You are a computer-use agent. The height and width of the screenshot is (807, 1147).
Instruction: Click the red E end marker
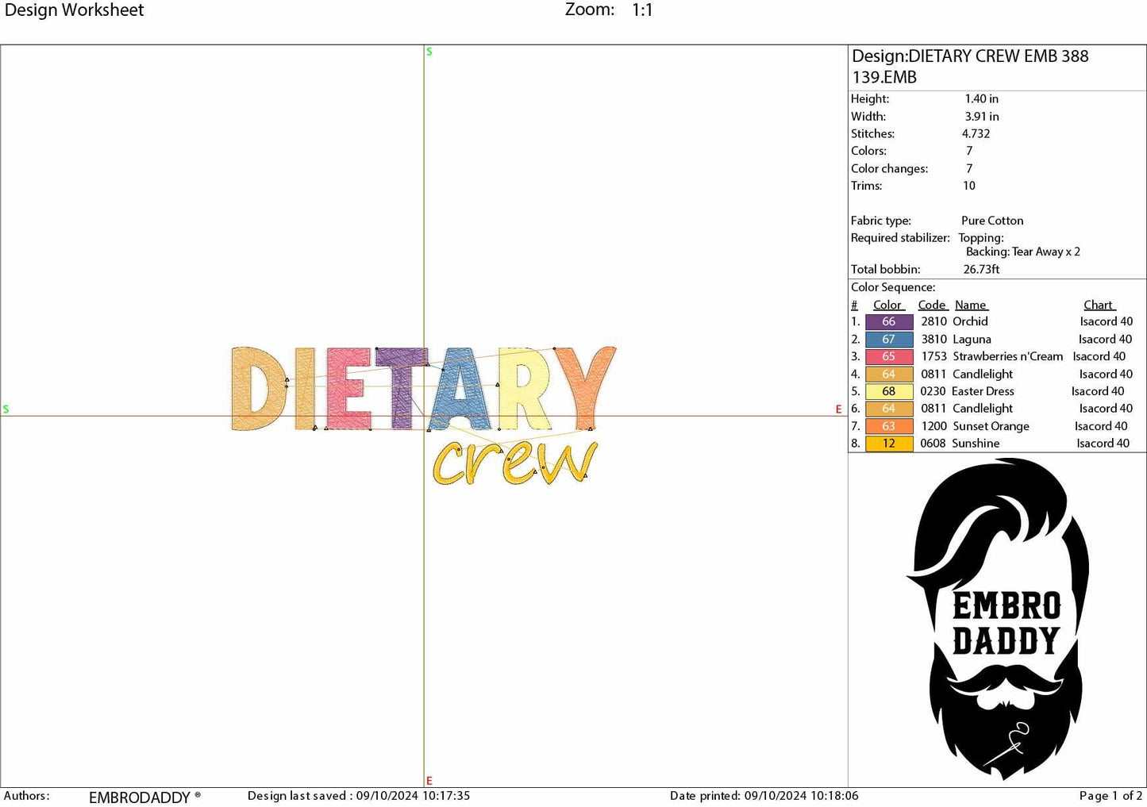click(837, 409)
